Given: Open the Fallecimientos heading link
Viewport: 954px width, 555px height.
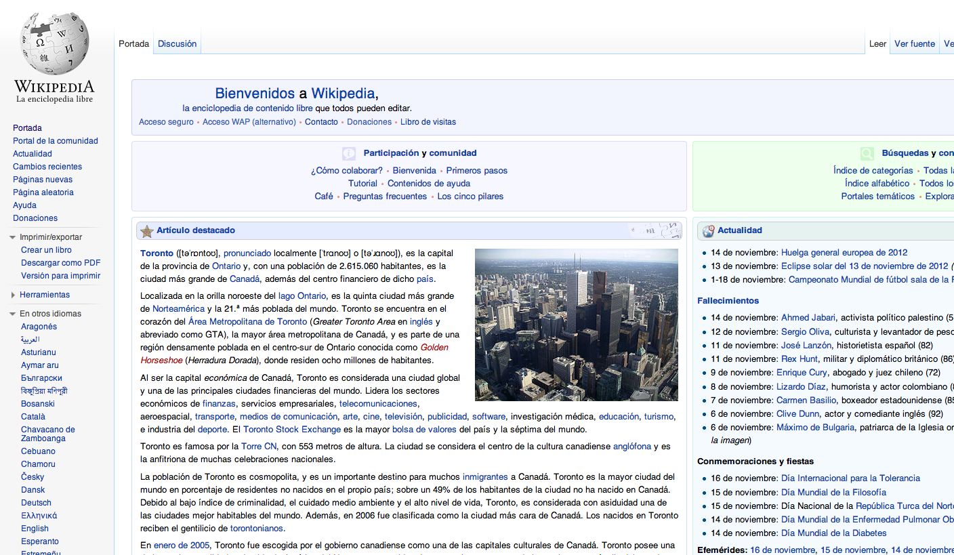Looking at the screenshot, I should (728, 301).
